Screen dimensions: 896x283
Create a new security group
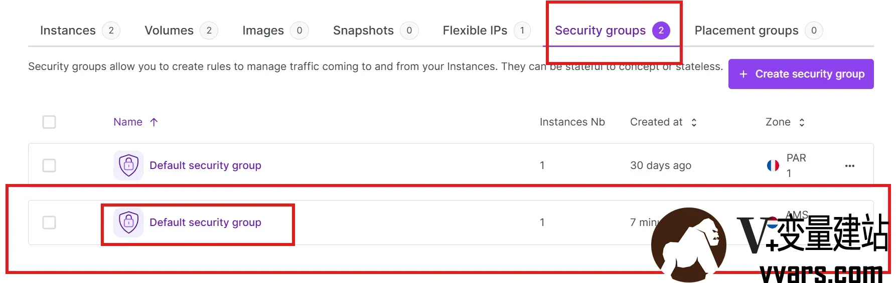coord(801,74)
